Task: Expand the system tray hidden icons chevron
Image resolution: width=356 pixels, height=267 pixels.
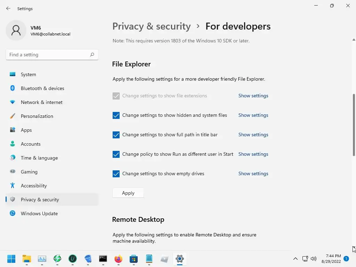Action: pos(296,259)
